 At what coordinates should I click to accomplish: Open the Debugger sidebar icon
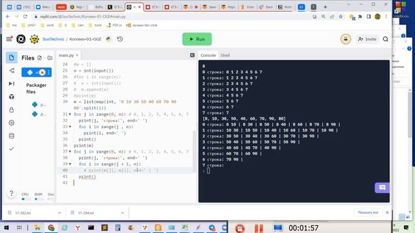(x=12, y=83)
